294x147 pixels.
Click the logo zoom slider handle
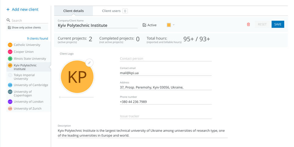pos(60,97)
